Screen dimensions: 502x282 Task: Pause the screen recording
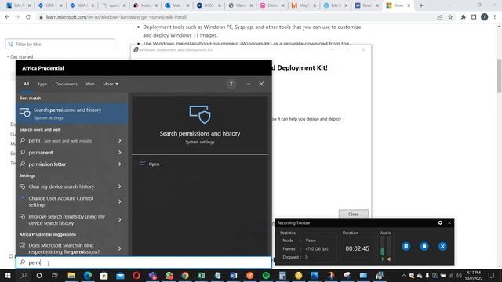(406, 246)
